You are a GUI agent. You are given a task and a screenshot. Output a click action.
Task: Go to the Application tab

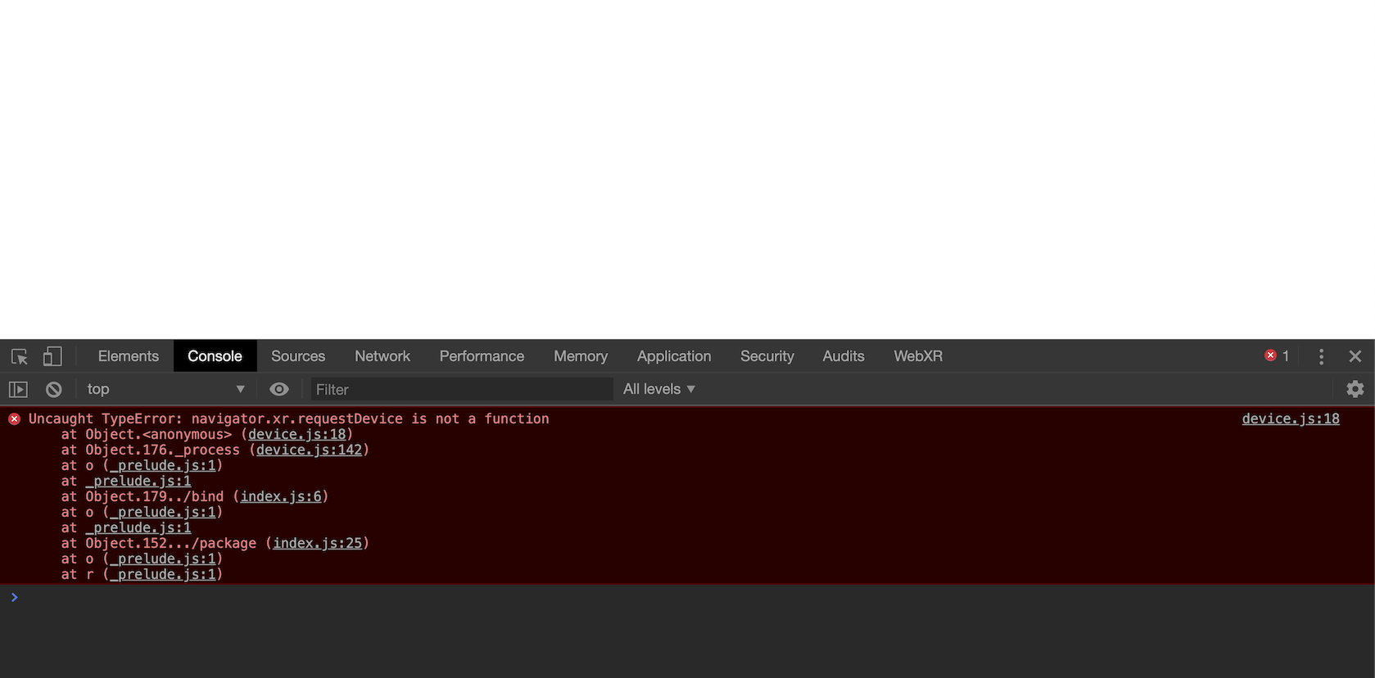674,356
